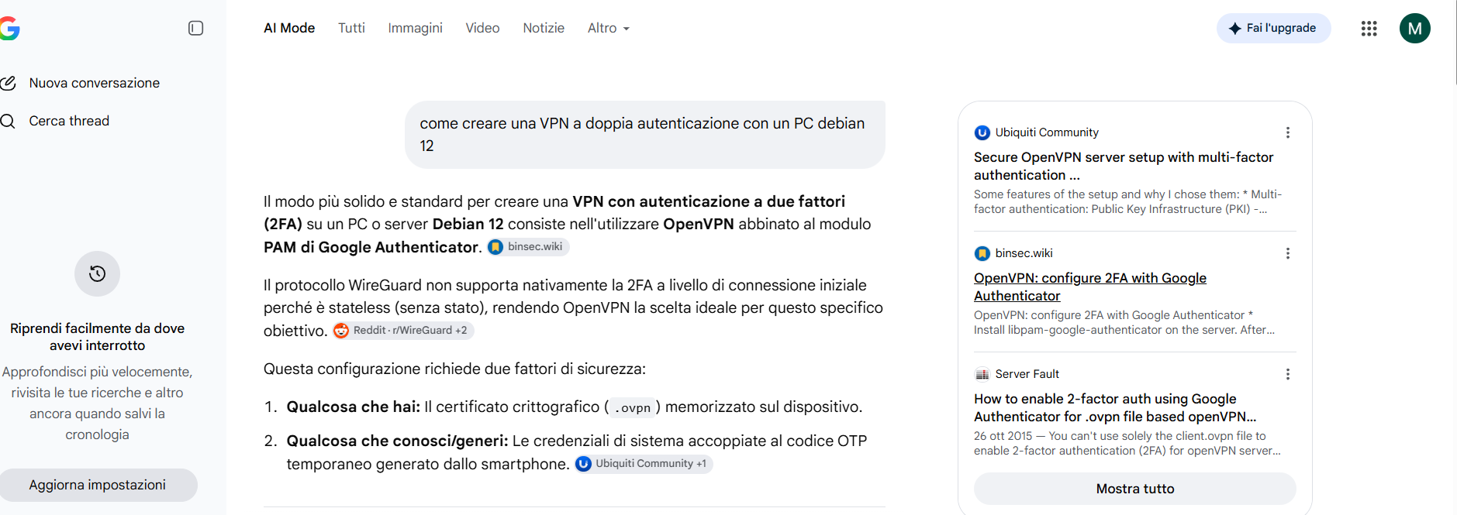Image resolution: width=1457 pixels, height=515 pixels.
Task: Click Aggiorna impostazioni button
Action: (98, 485)
